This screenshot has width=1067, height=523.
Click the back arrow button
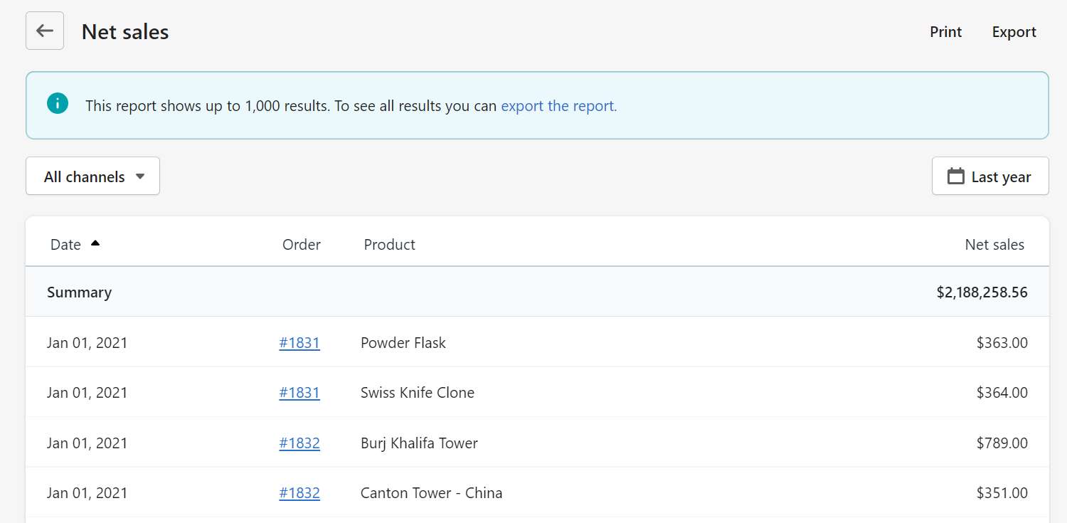[x=45, y=31]
